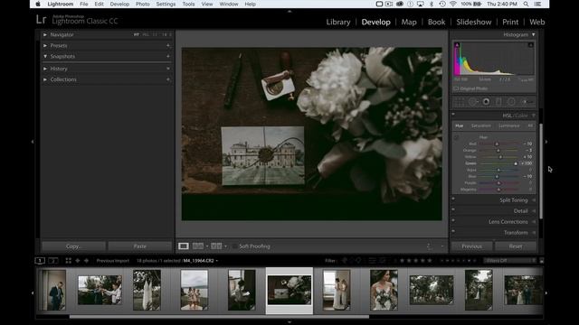Select the Saturation tab in HSL
Screen dimensions: 579x325
tap(480, 126)
